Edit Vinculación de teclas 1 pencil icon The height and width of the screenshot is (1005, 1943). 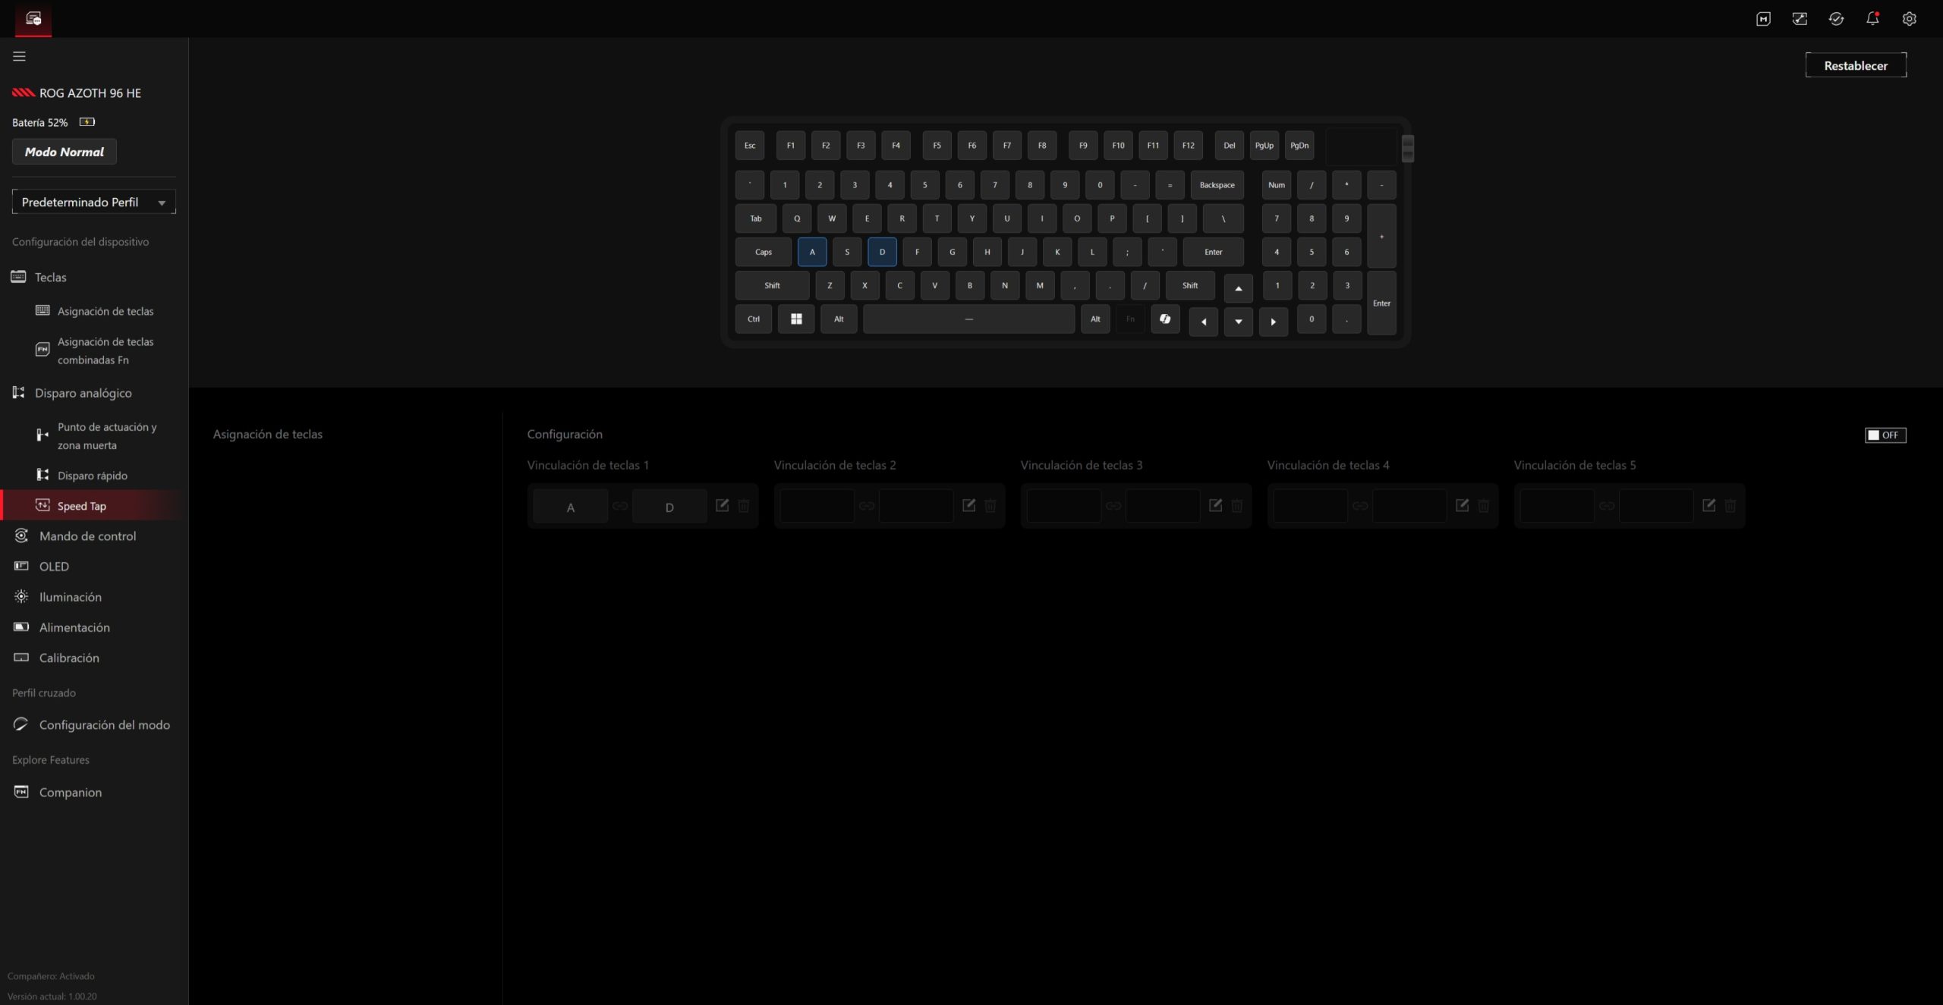point(722,505)
